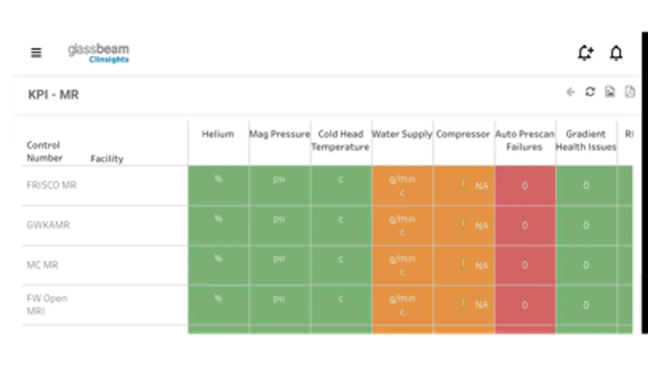This screenshot has width=648, height=365.
Task: Export dashboard as PDF file
Action: click(x=630, y=92)
